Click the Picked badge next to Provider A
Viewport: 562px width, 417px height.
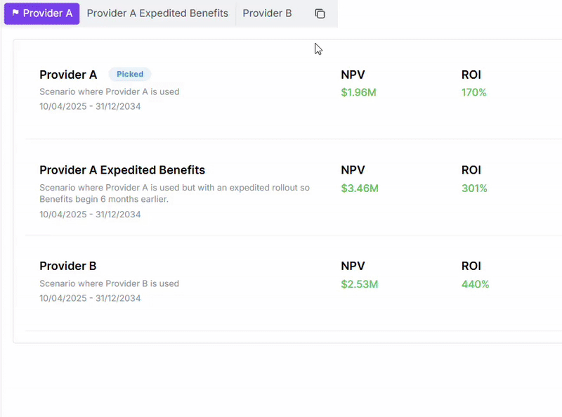point(130,75)
